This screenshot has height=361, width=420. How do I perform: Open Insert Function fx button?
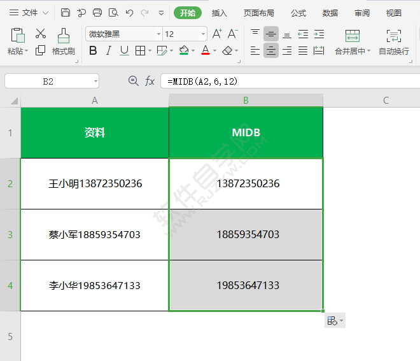pyautogui.click(x=150, y=81)
